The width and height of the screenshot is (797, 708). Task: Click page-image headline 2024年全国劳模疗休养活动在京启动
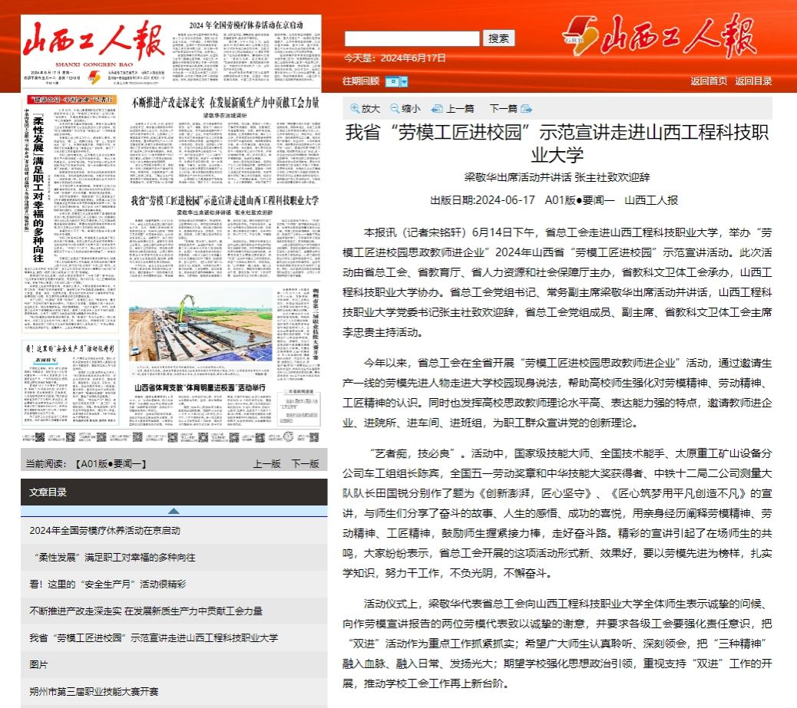click(246, 25)
